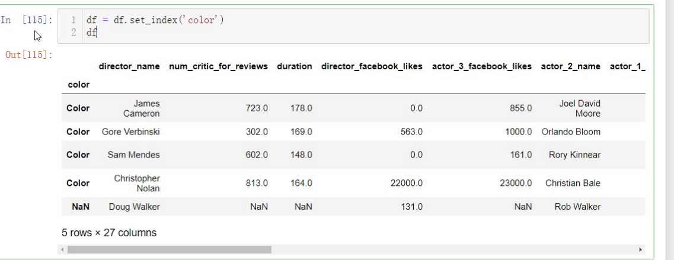Screen dimensions: 674x260
Task: Click the Rory Kinnear cell
Action: (574, 155)
